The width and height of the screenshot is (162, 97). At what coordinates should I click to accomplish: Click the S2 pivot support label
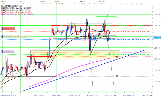click(117, 76)
